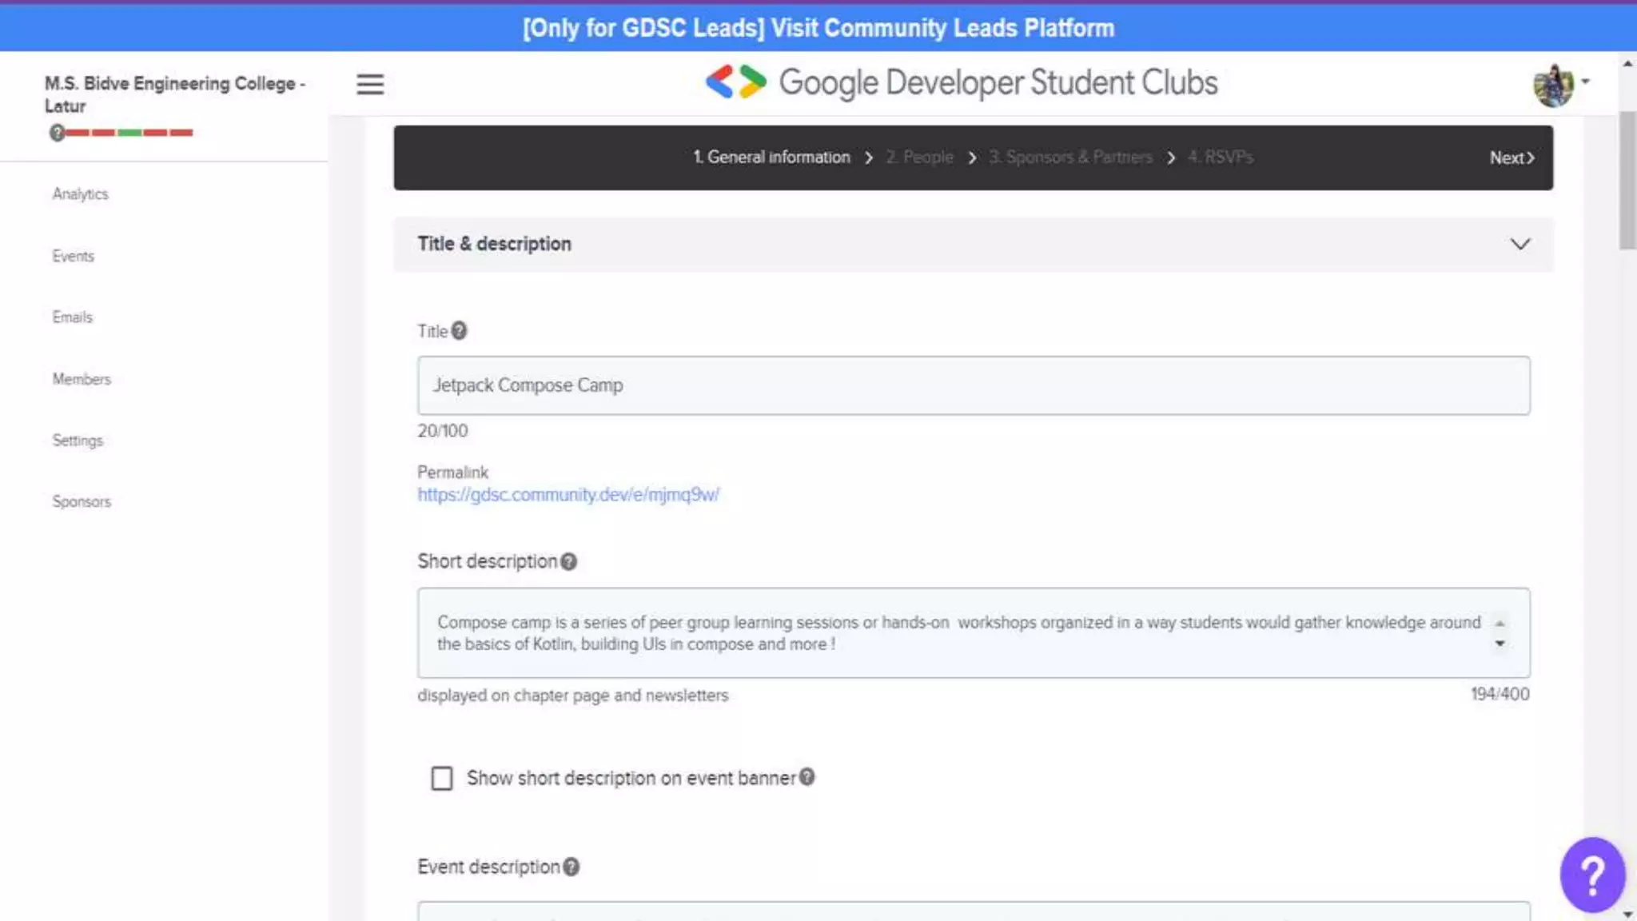1637x921 pixels.
Task: Click the Next button in wizard bar
Action: pos(1511,158)
